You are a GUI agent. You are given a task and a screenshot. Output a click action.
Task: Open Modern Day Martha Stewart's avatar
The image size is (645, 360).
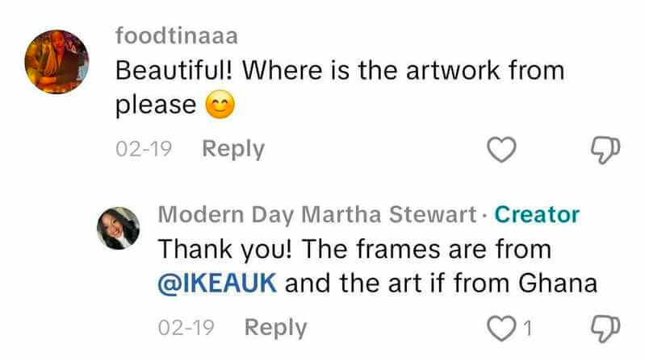pos(119,227)
